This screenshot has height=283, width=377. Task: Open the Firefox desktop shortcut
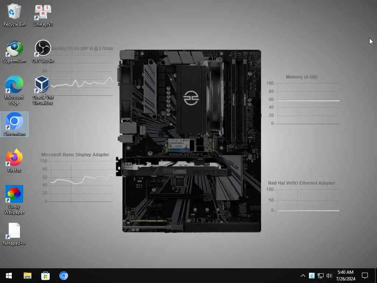coord(14,161)
